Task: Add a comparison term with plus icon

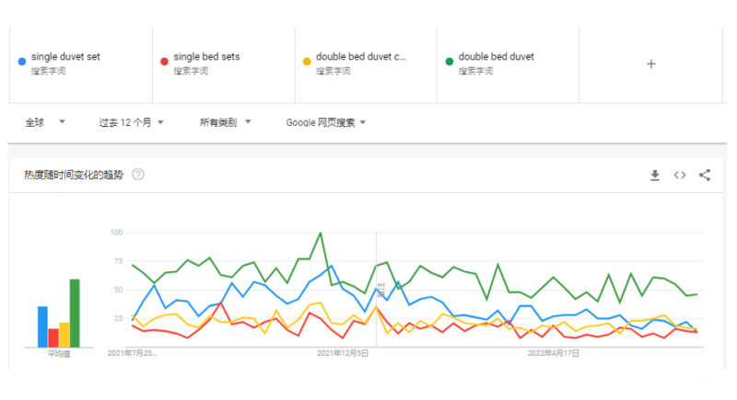Action: pyautogui.click(x=650, y=63)
